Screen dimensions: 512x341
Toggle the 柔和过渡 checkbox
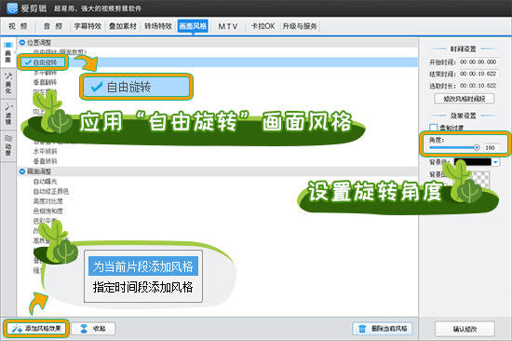click(x=433, y=128)
